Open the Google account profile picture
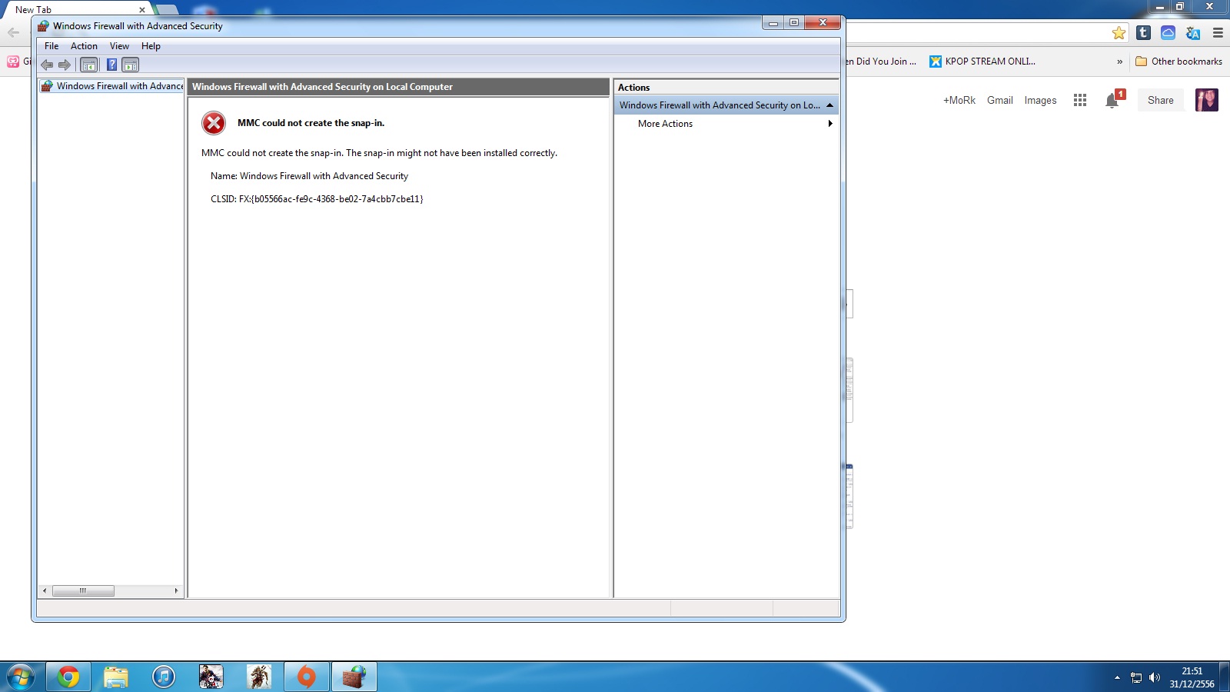The width and height of the screenshot is (1230, 692). coord(1207,100)
